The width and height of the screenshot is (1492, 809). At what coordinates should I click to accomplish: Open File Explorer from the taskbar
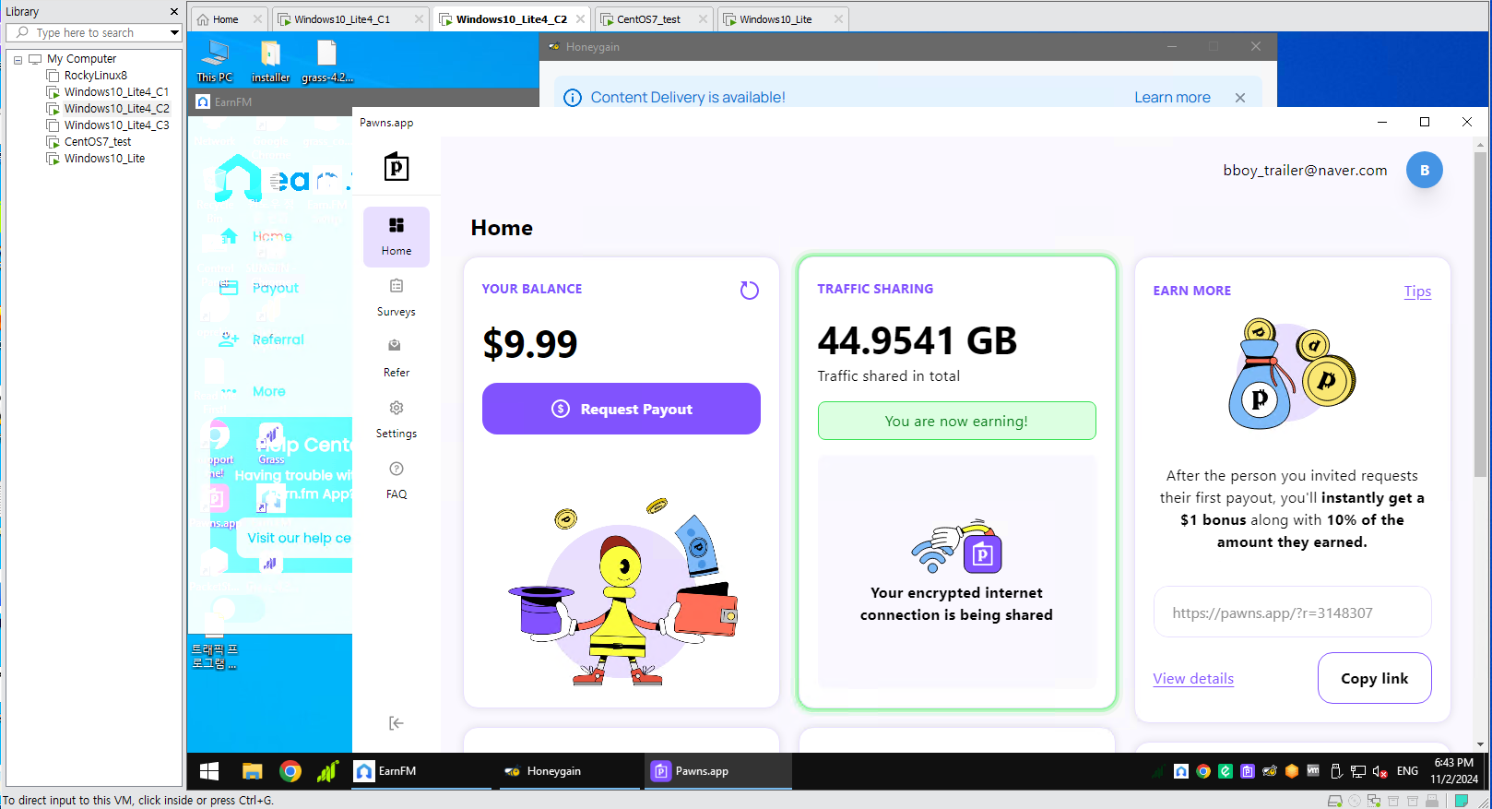253,771
